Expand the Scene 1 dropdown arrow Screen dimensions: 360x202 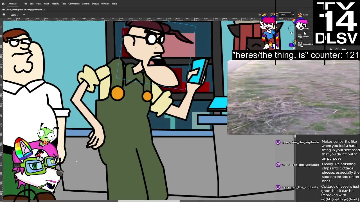point(24,15)
